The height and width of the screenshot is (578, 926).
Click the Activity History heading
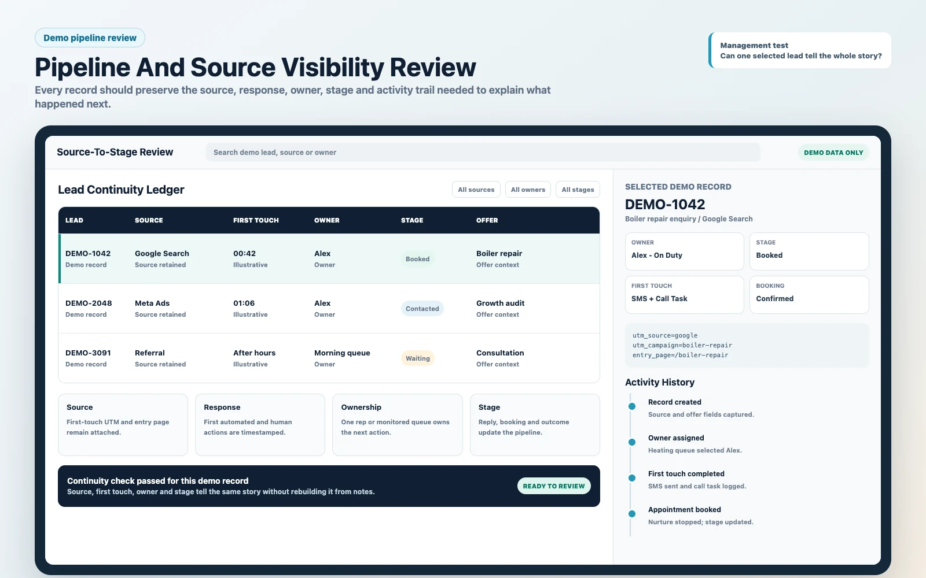coord(660,382)
